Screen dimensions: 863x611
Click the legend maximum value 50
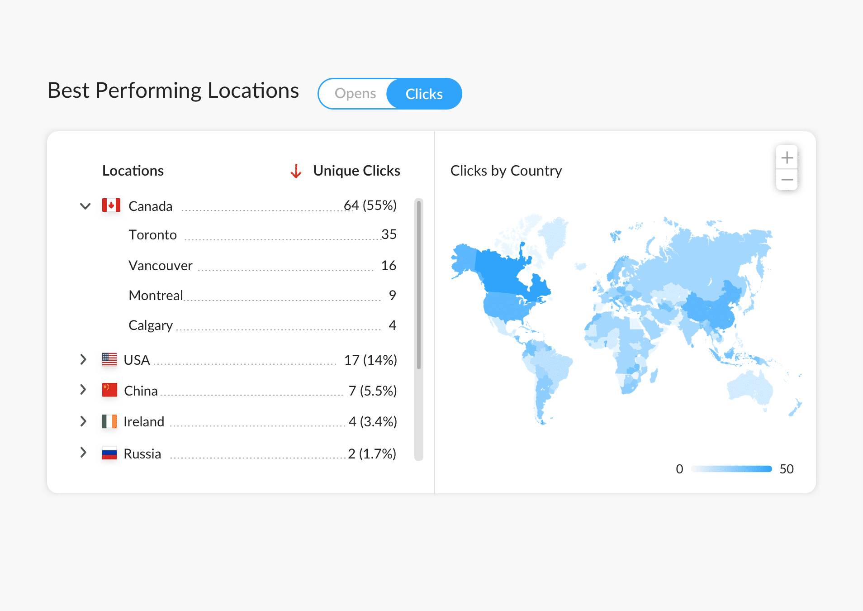click(x=787, y=469)
